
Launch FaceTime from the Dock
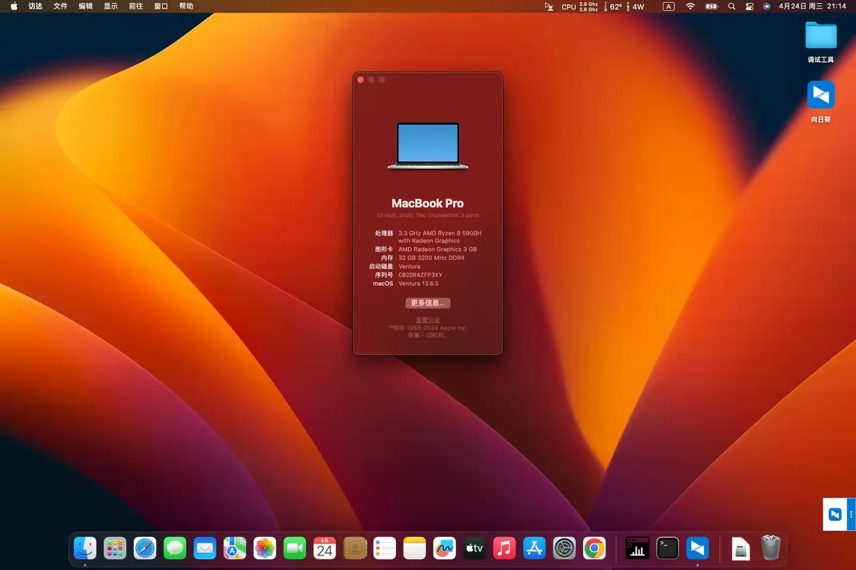294,548
